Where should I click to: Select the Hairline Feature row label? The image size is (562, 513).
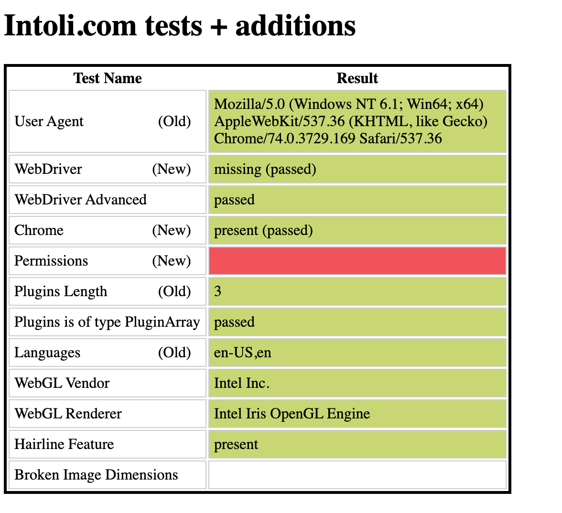click(108, 444)
